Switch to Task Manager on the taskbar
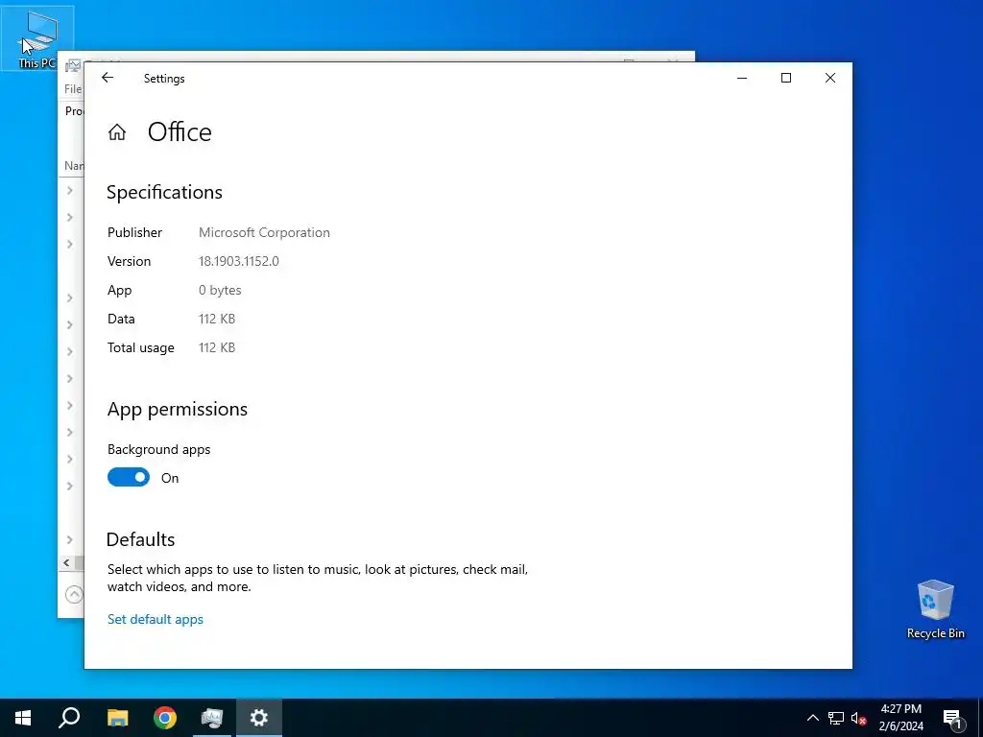The image size is (983, 737). (x=212, y=718)
